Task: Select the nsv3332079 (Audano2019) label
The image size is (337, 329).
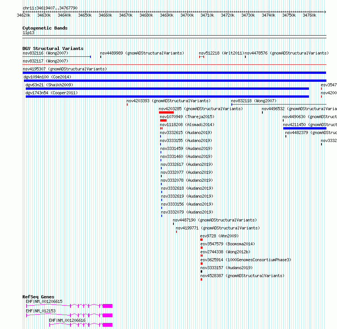Action: point(187,212)
